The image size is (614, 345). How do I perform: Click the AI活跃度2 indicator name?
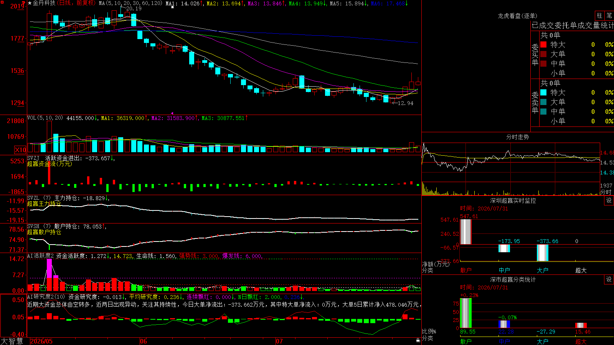(x=41, y=256)
